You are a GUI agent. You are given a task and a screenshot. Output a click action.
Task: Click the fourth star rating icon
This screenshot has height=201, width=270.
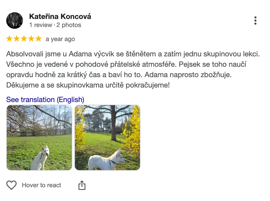click(31, 38)
